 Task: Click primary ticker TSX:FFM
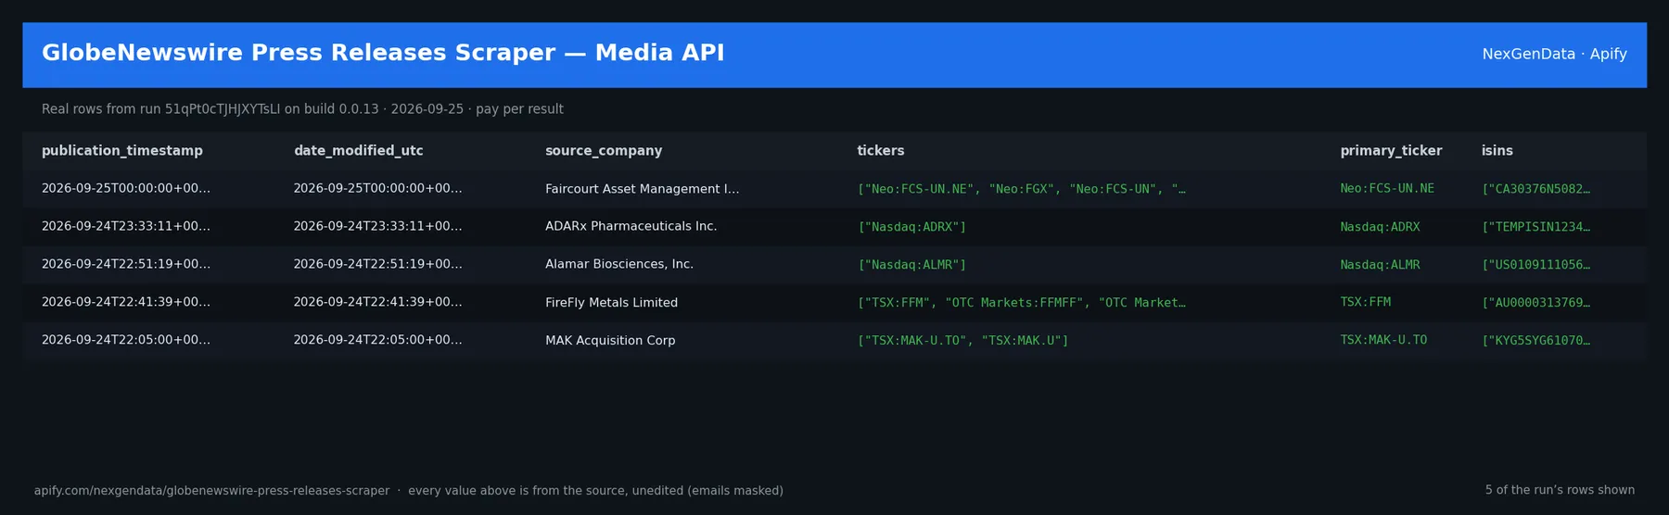(x=1366, y=303)
